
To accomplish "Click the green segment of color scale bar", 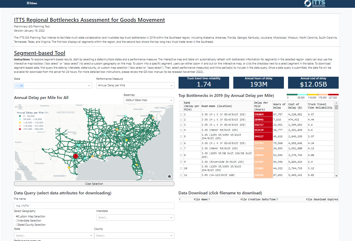I will (x=292, y=95).
